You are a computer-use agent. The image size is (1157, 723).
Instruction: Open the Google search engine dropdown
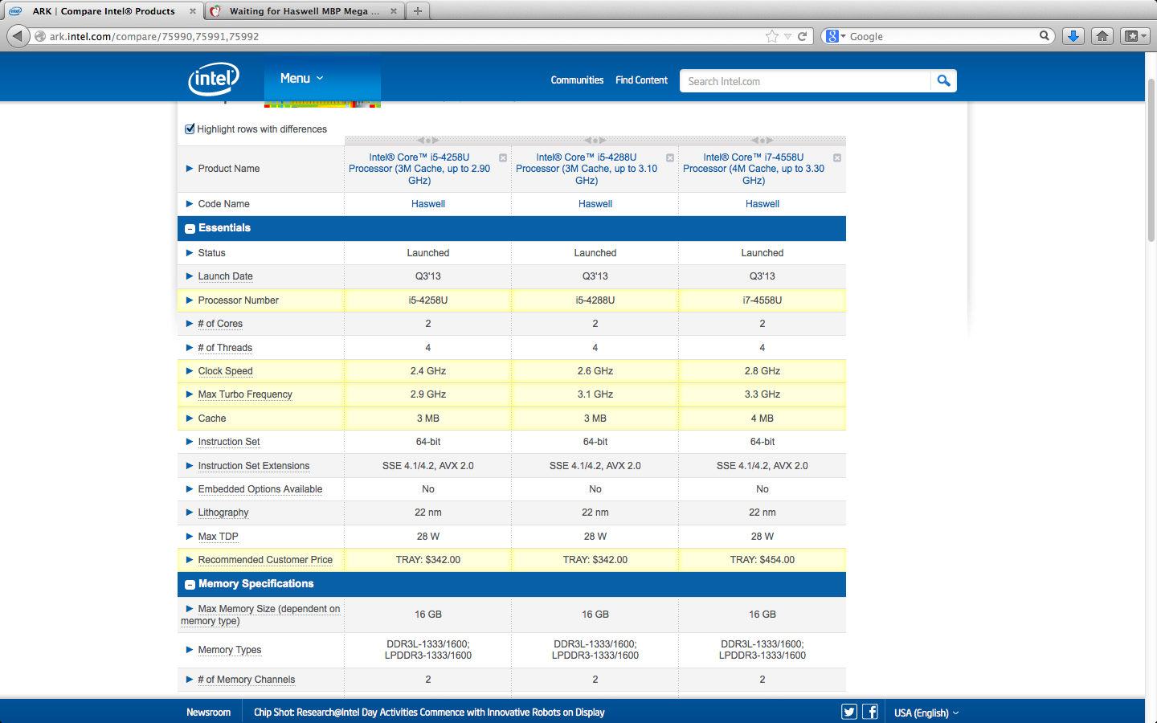click(x=835, y=36)
